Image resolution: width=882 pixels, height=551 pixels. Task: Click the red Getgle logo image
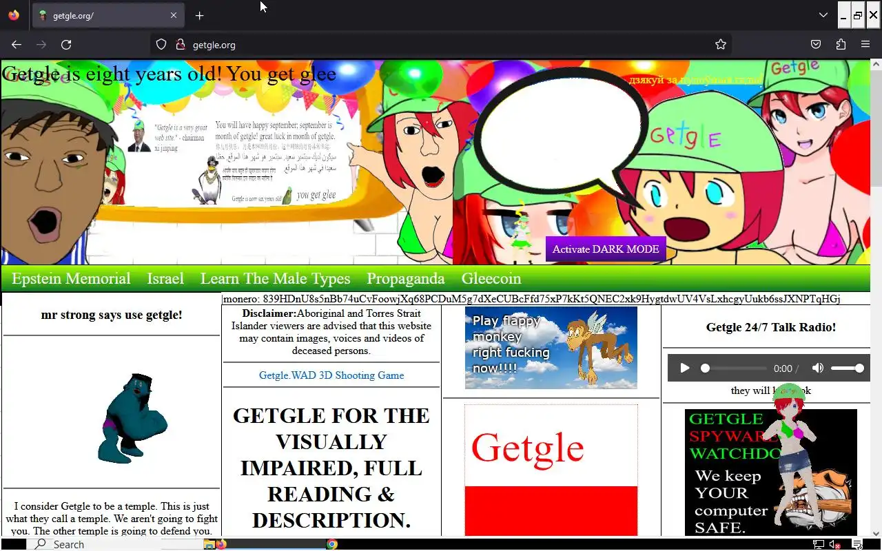point(551,470)
